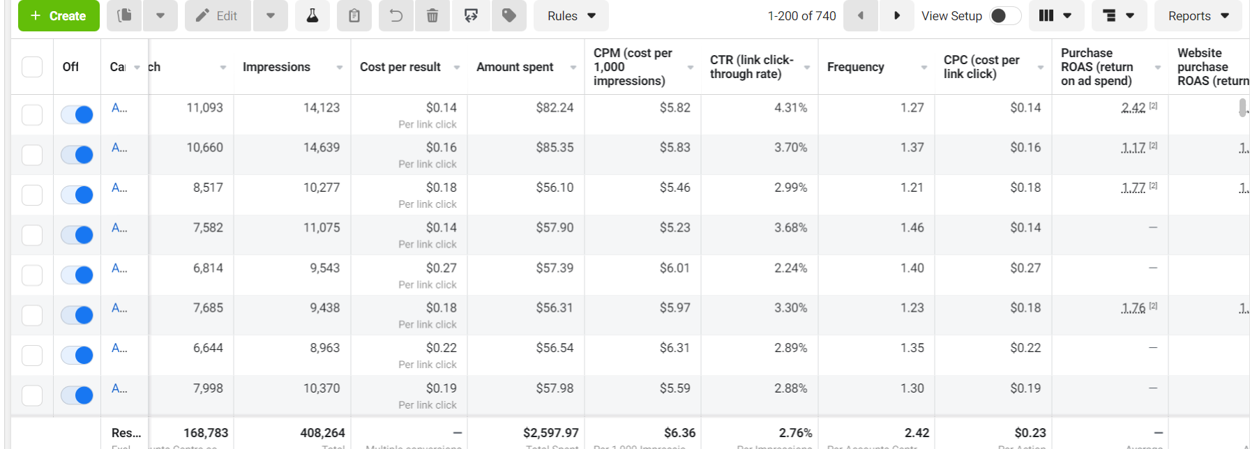The height and width of the screenshot is (449, 1250).
Task: Open the breakdown hierarchy menu
Action: [x=1118, y=15]
